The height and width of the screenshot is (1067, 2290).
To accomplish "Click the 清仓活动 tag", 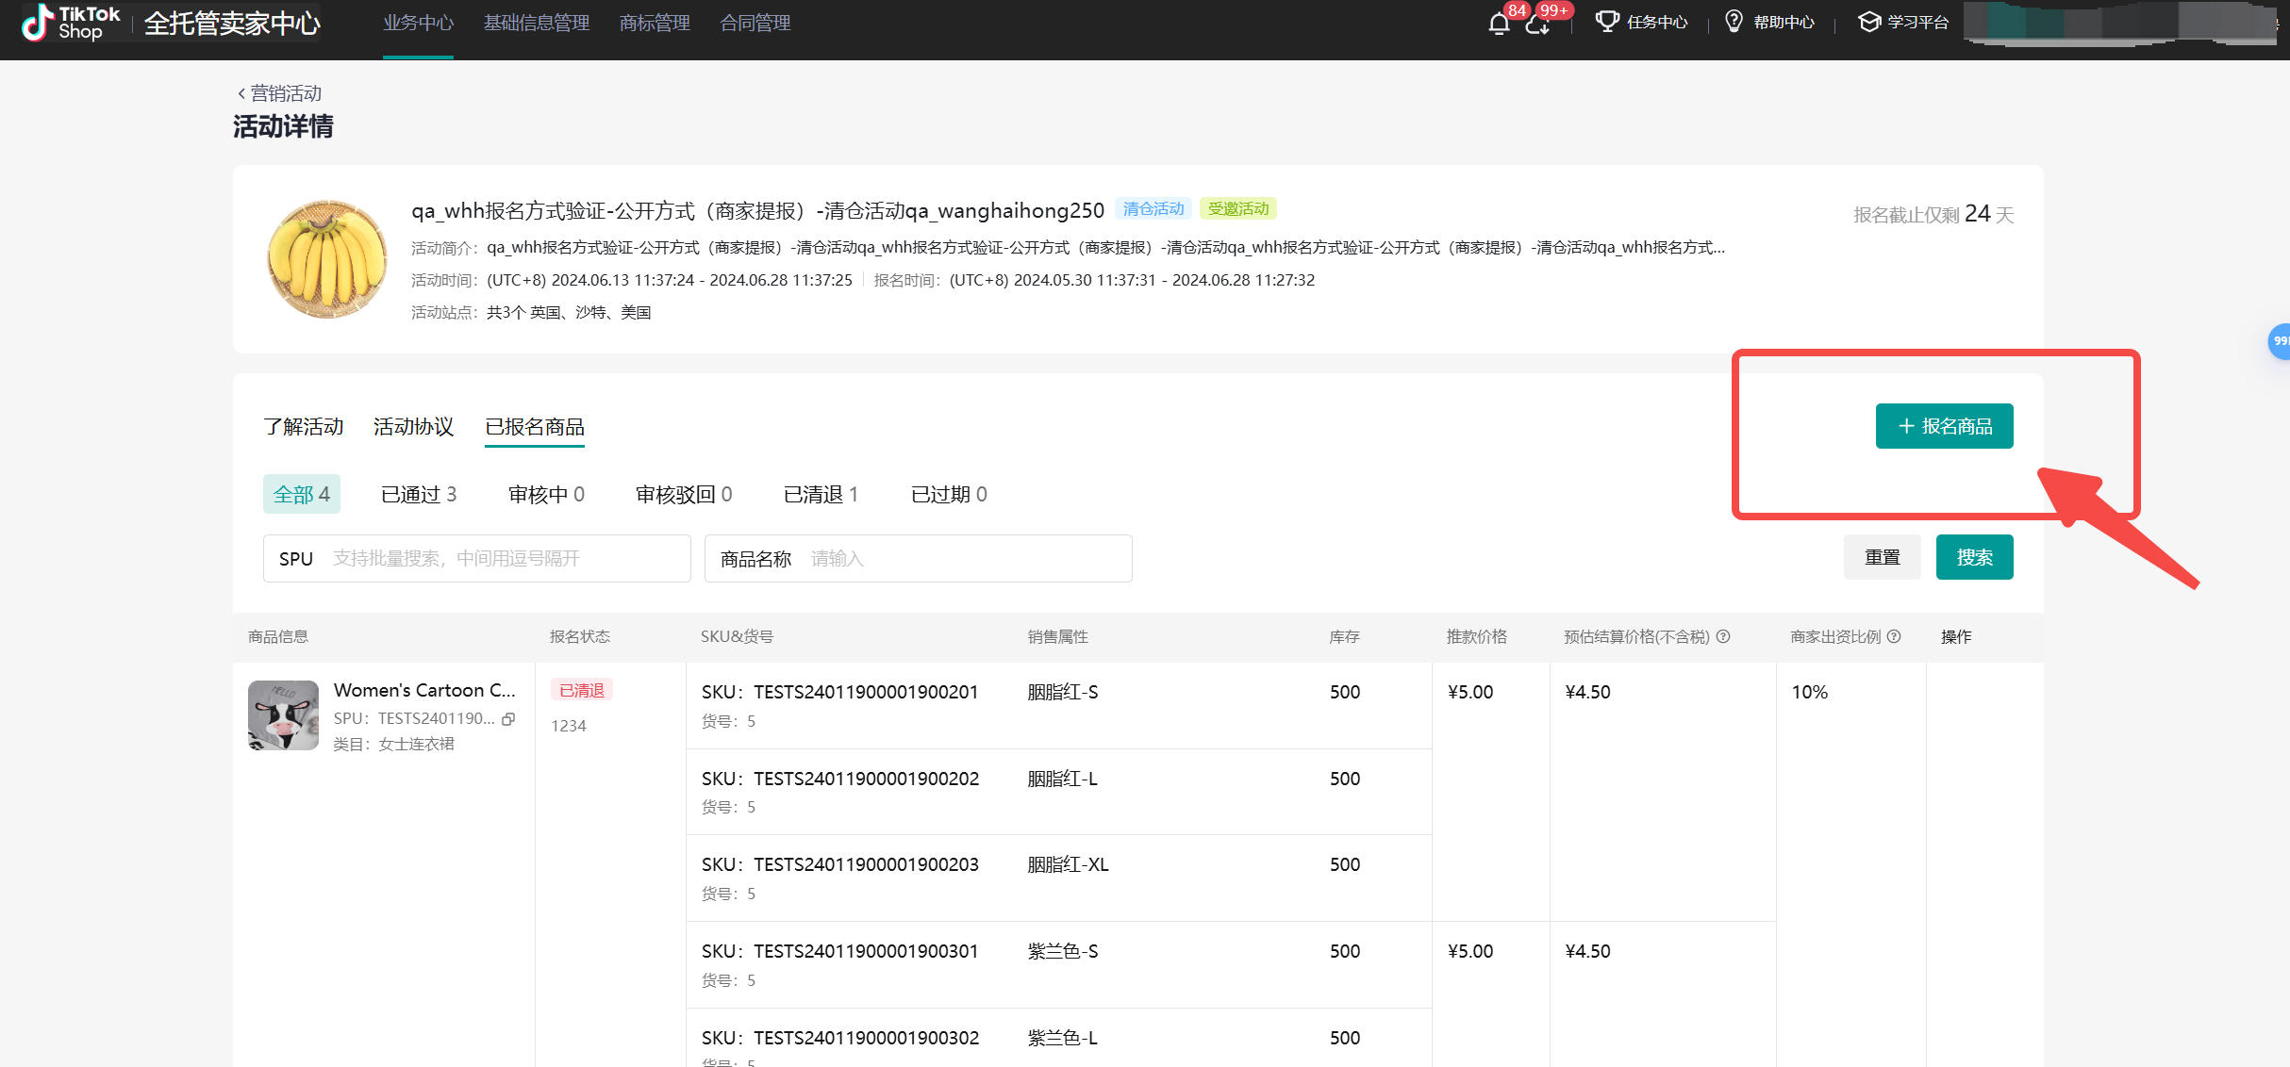I will [x=1153, y=208].
